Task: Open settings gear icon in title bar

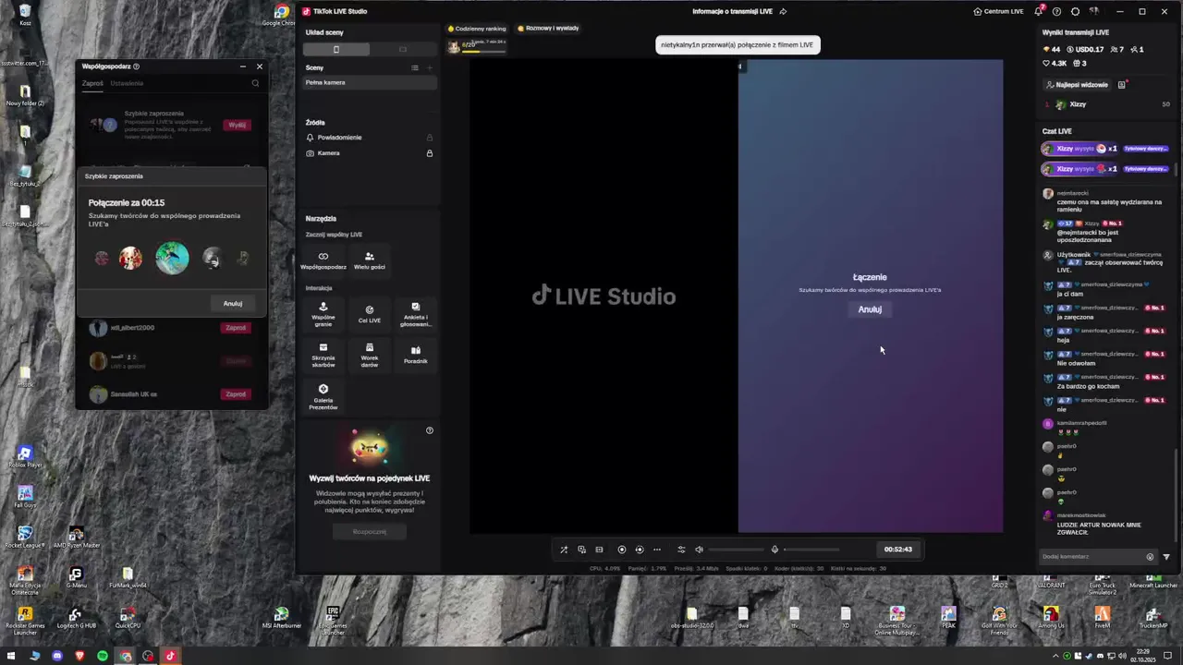Action: coord(1075,11)
